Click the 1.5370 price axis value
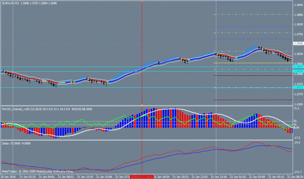The image size is (304, 179). tap(299, 94)
